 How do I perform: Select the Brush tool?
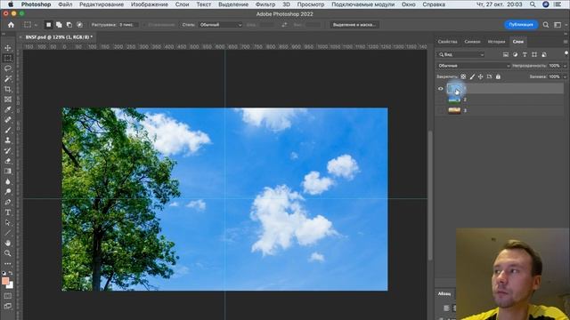[8, 130]
